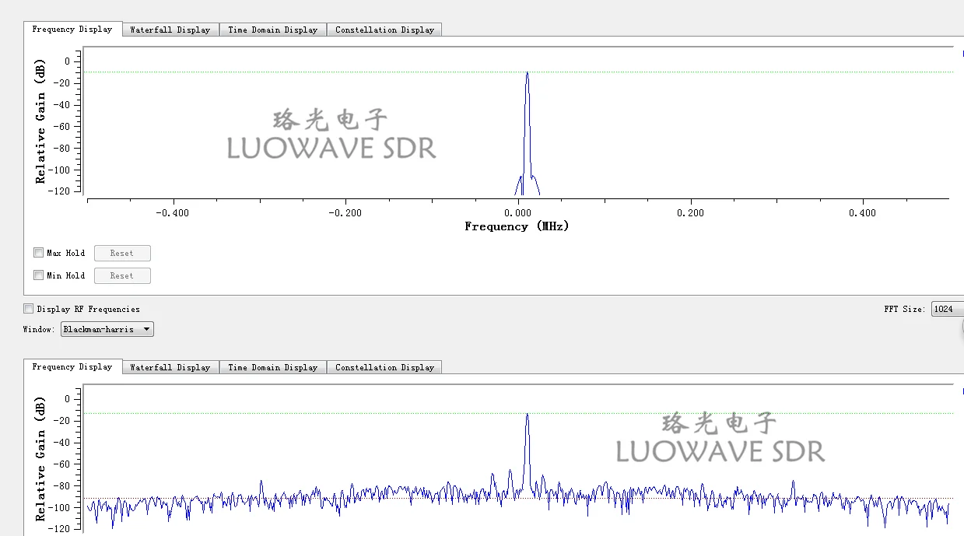Click the Frequency (MHz) axis title
964x536 pixels.
tap(517, 226)
